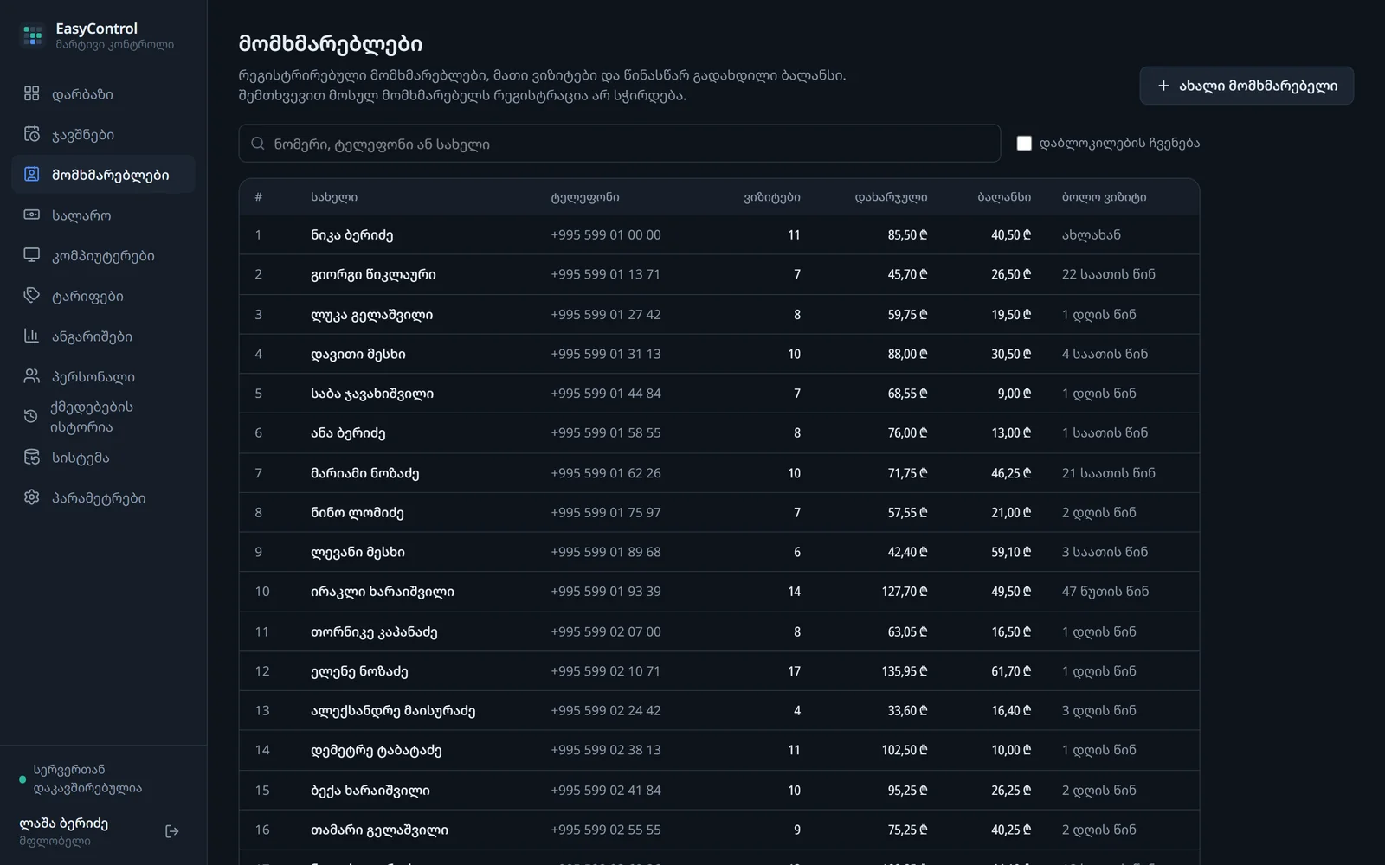Viewport: 1385px width, 865px height.
Task: Click the magnifier icon in search box
Action: 258,144
